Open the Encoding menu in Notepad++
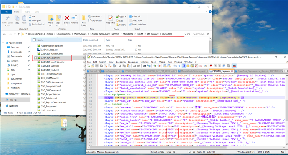 coord(121,62)
